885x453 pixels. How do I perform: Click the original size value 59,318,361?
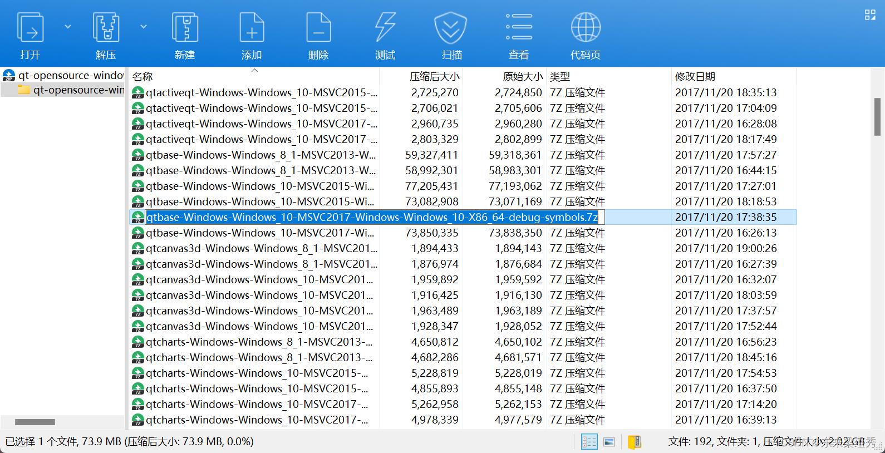point(515,155)
